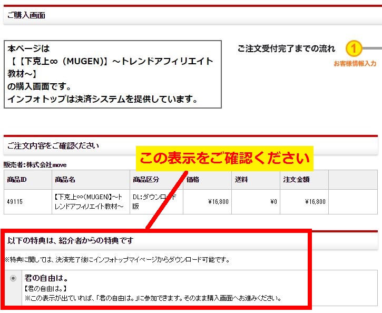Click the 注文金額 column header
This screenshot has height=313, width=382.
click(x=305, y=180)
